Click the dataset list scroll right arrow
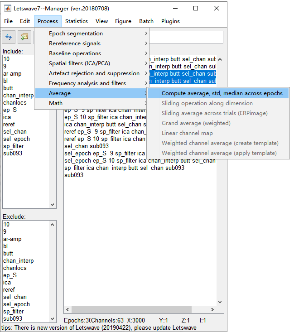The image size is (294, 332). [x=212, y=309]
